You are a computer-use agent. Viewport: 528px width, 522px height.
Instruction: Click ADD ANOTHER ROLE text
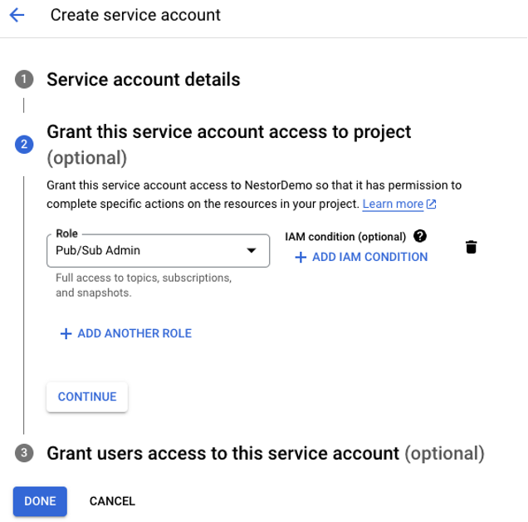click(x=134, y=333)
